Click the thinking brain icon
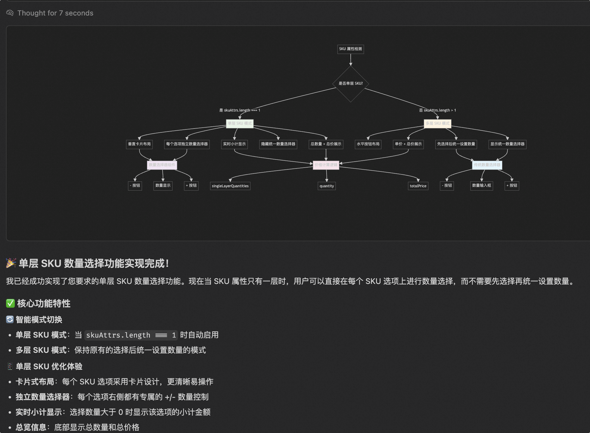Viewport: 590px width, 433px height. point(10,13)
